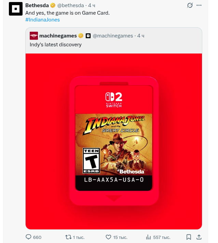Click the machinegames profile avatar

pos(34,36)
